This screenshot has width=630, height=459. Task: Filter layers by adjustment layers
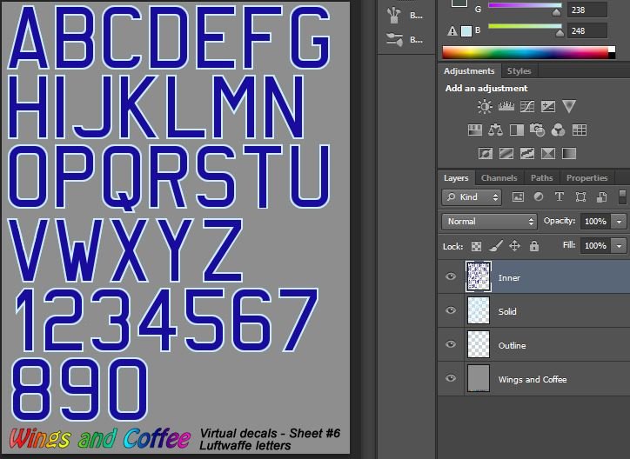(x=539, y=197)
